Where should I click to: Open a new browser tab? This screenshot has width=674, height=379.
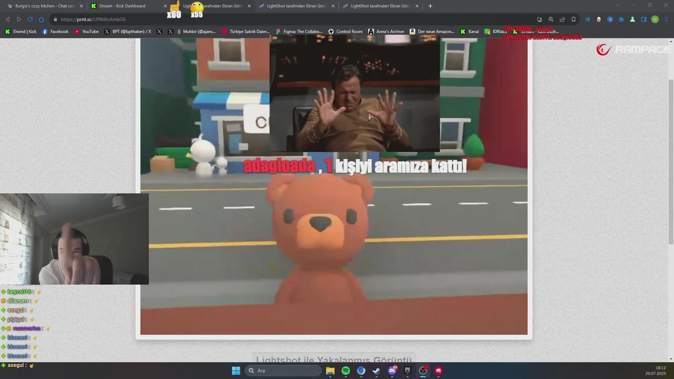point(430,6)
